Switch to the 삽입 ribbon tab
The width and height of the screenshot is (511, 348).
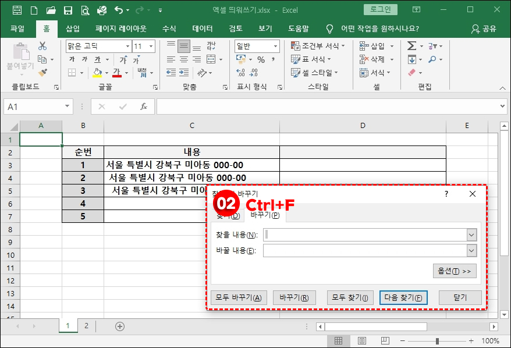pyautogui.click(x=73, y=29)
